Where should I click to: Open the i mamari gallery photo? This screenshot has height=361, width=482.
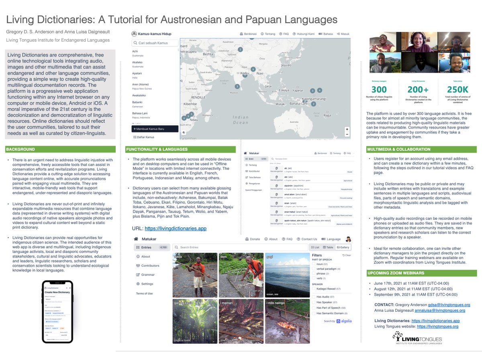pyautogui.click(x=241, y=321)
